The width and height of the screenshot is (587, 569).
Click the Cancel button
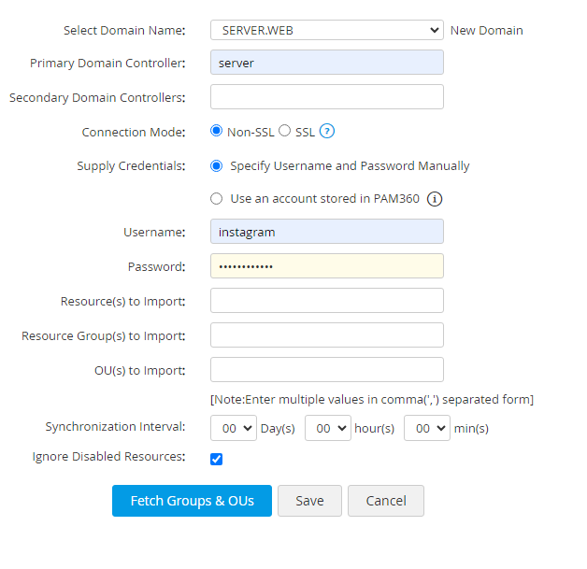pyautogui.click(x=385, y=501)
